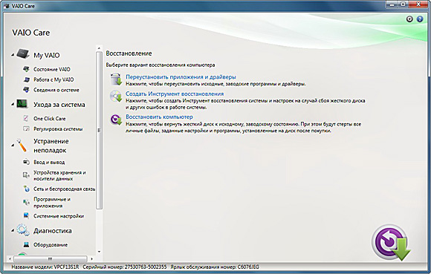Open settings via the gear icon
This screenshot has width=431, height=274.
409,19
